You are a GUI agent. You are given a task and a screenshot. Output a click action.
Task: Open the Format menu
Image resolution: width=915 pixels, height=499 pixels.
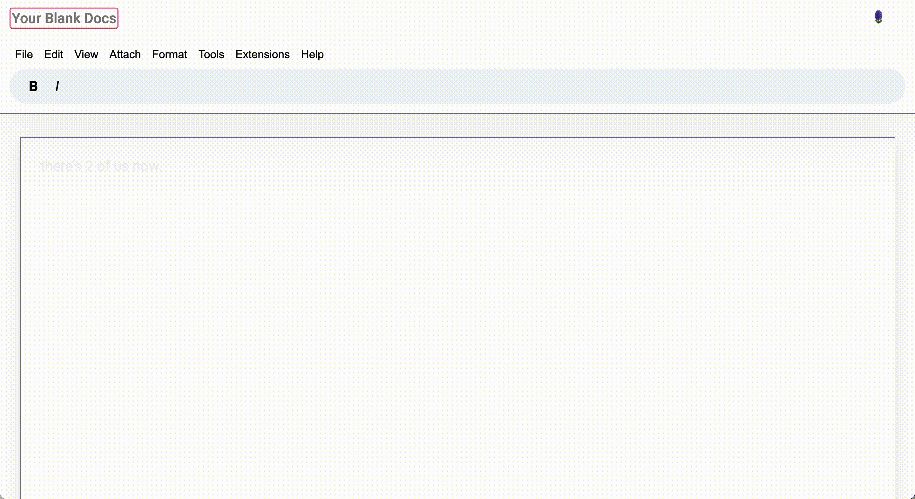click(169, 54)
